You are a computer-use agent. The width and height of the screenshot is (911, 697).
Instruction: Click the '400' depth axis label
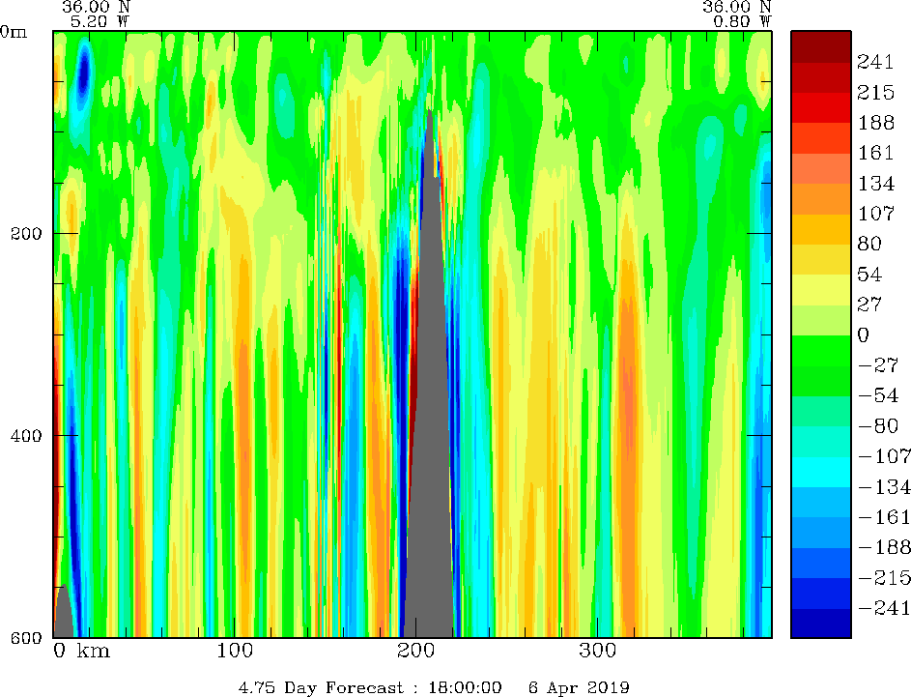(x=26, y=435)
